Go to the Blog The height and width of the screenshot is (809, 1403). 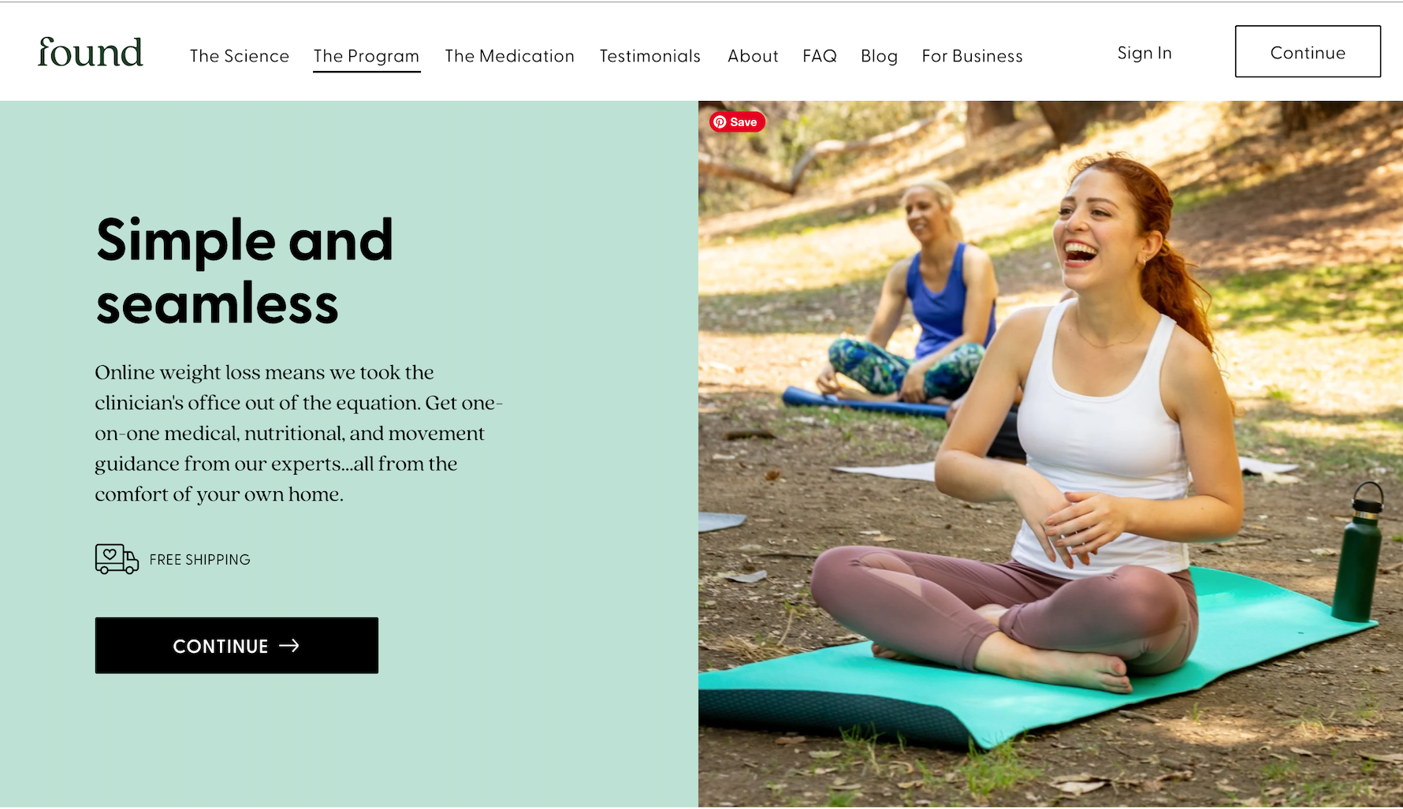tap(879, 56)
